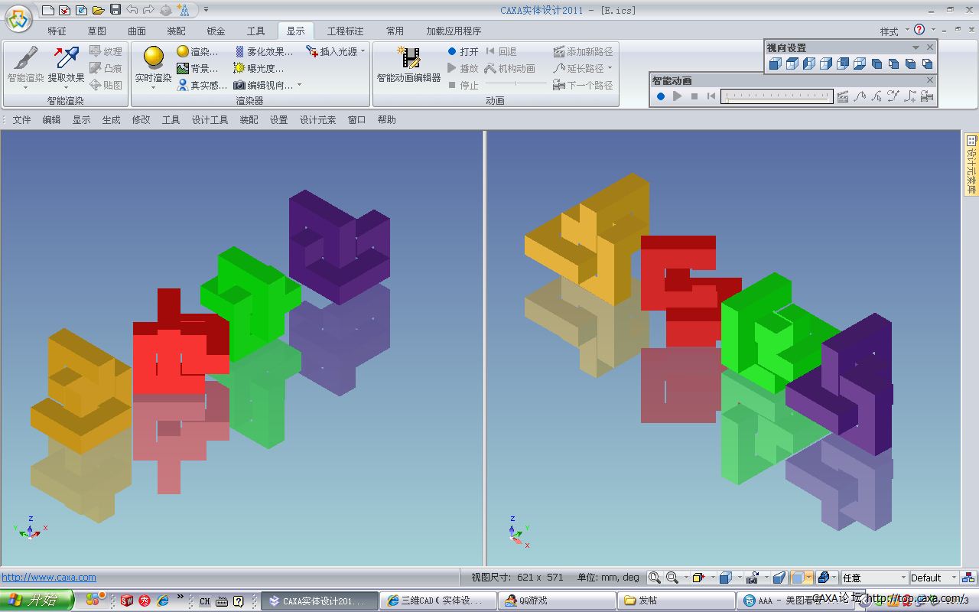Expand the 插入光源 dropdown arrow
The image size is (979, 612).
pos(363,51)
